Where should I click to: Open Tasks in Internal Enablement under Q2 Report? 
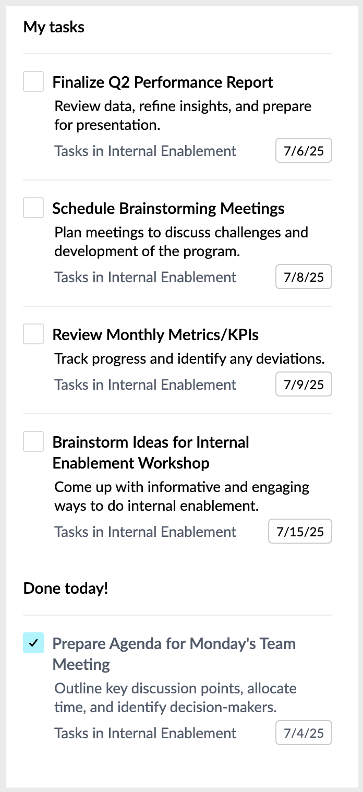coord(145,150)
